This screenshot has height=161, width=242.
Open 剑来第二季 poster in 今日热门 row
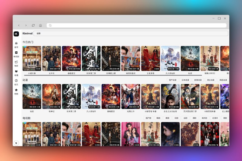(x=91, y=58)
